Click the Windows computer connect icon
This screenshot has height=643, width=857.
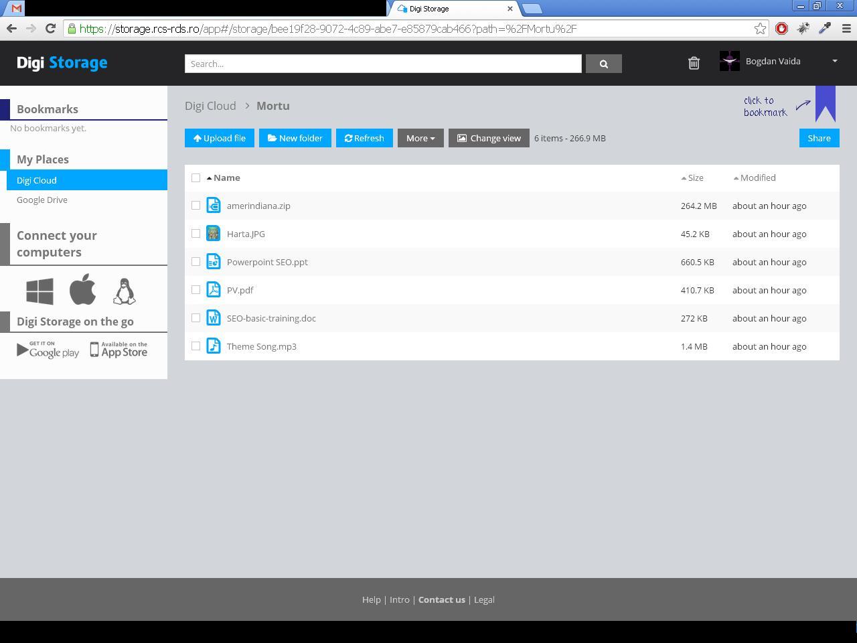coord(40,291)
